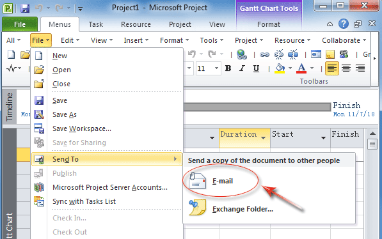
Task: Click Exchange Folder in submenu
Action: click(x=269, y=209)
